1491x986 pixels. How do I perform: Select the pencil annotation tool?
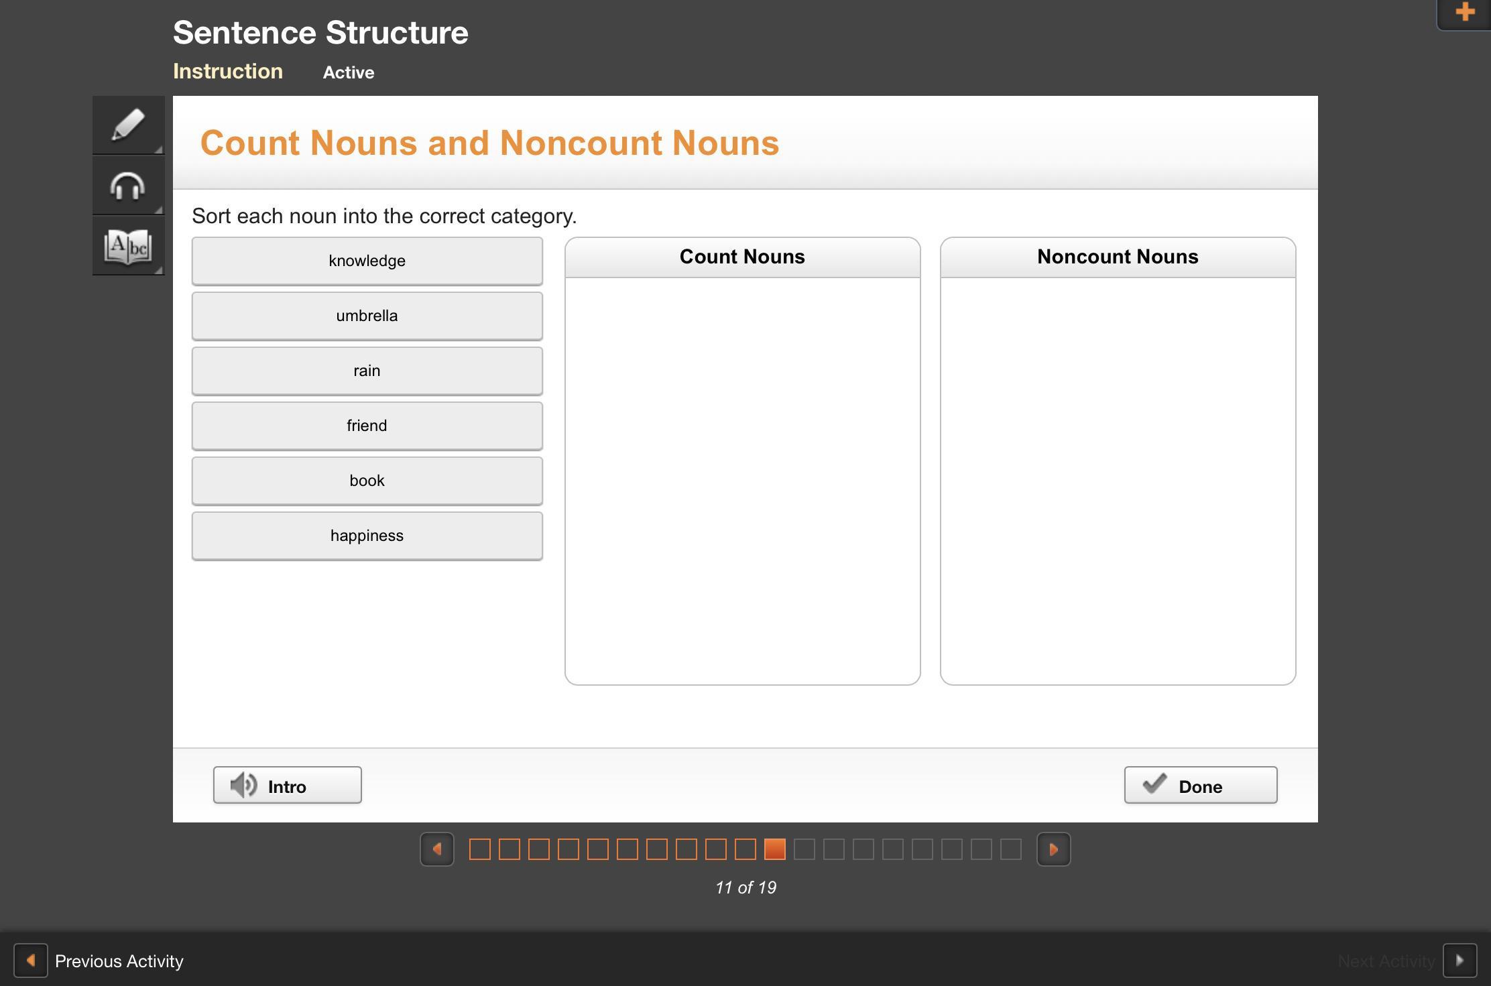coord(128,125)
